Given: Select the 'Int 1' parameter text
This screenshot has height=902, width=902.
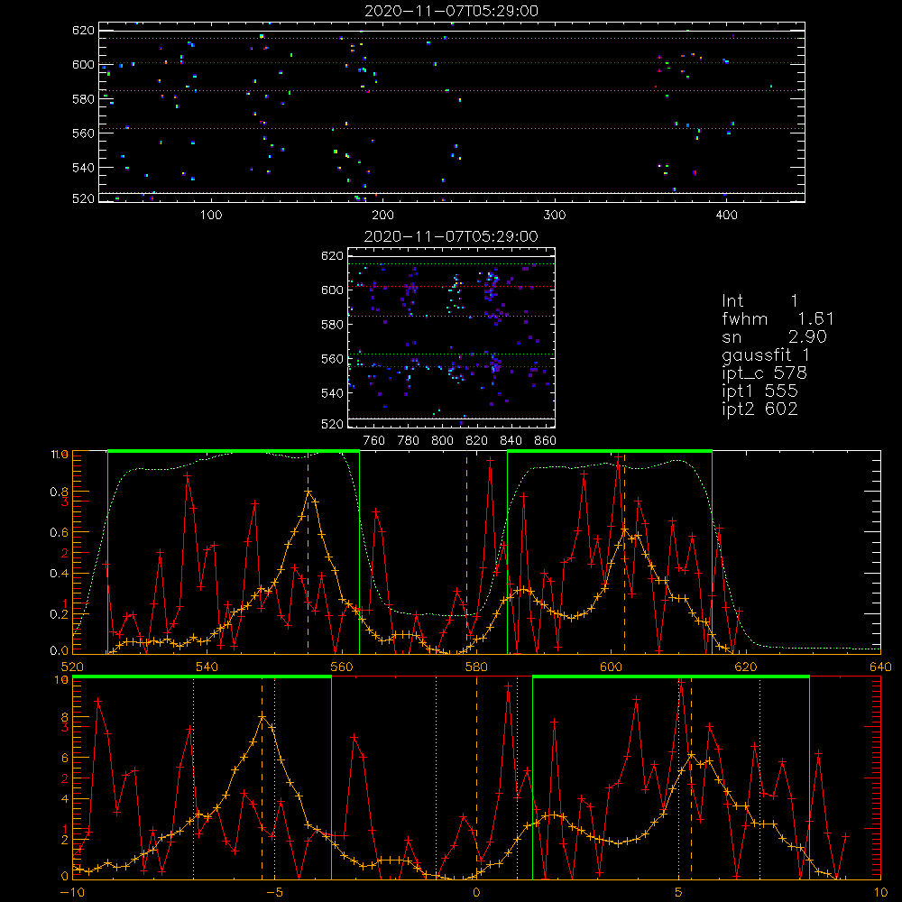Looking at the screenshot, I should coord(759,301).
